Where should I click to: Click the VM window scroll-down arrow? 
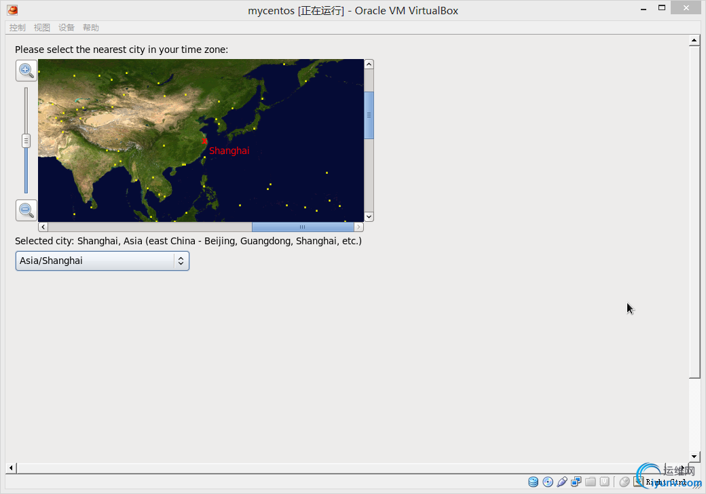click(694, 457)
